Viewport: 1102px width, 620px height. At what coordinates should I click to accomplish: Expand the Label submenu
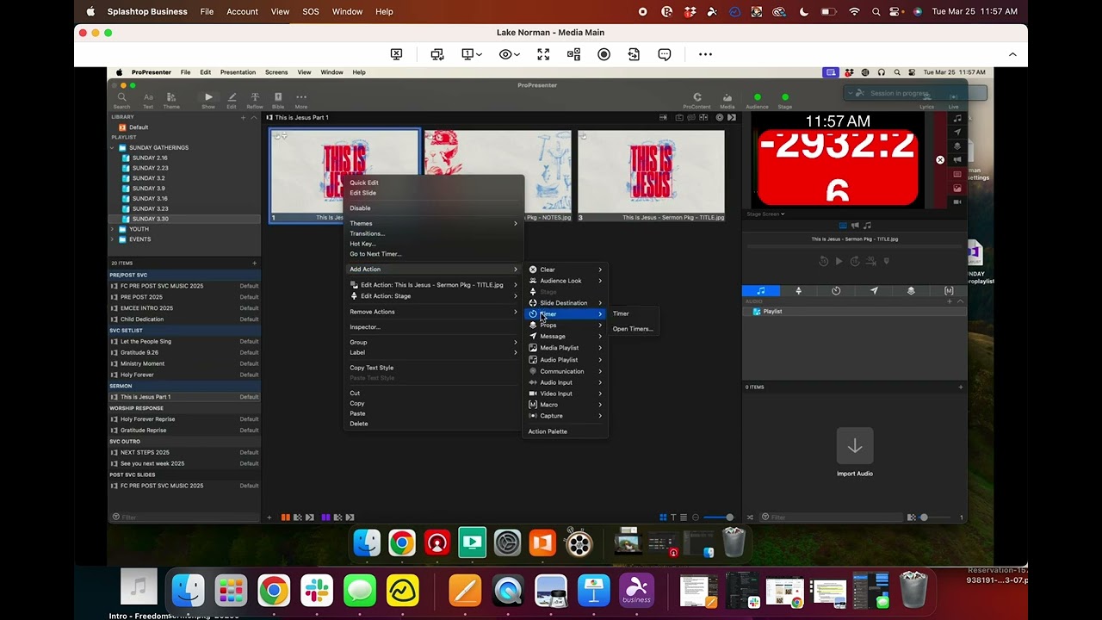click(433, 352)
